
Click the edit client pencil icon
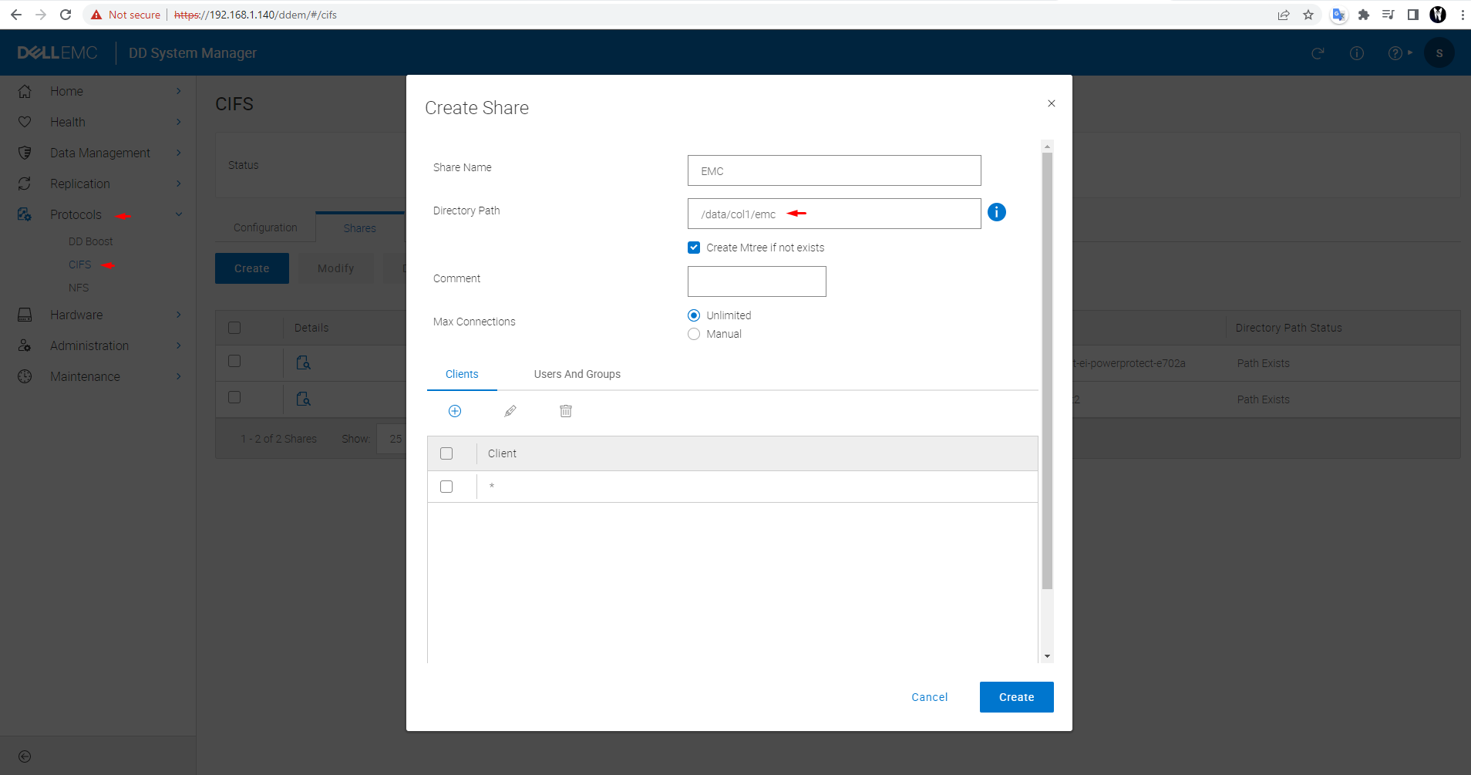pos(510,411)
